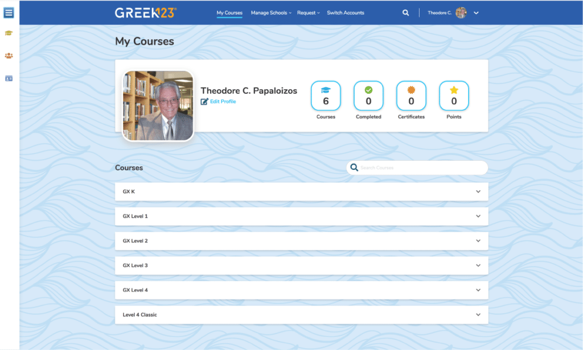Click the GX Level 4 course title

pyautogui.click(x=136, y=290)
